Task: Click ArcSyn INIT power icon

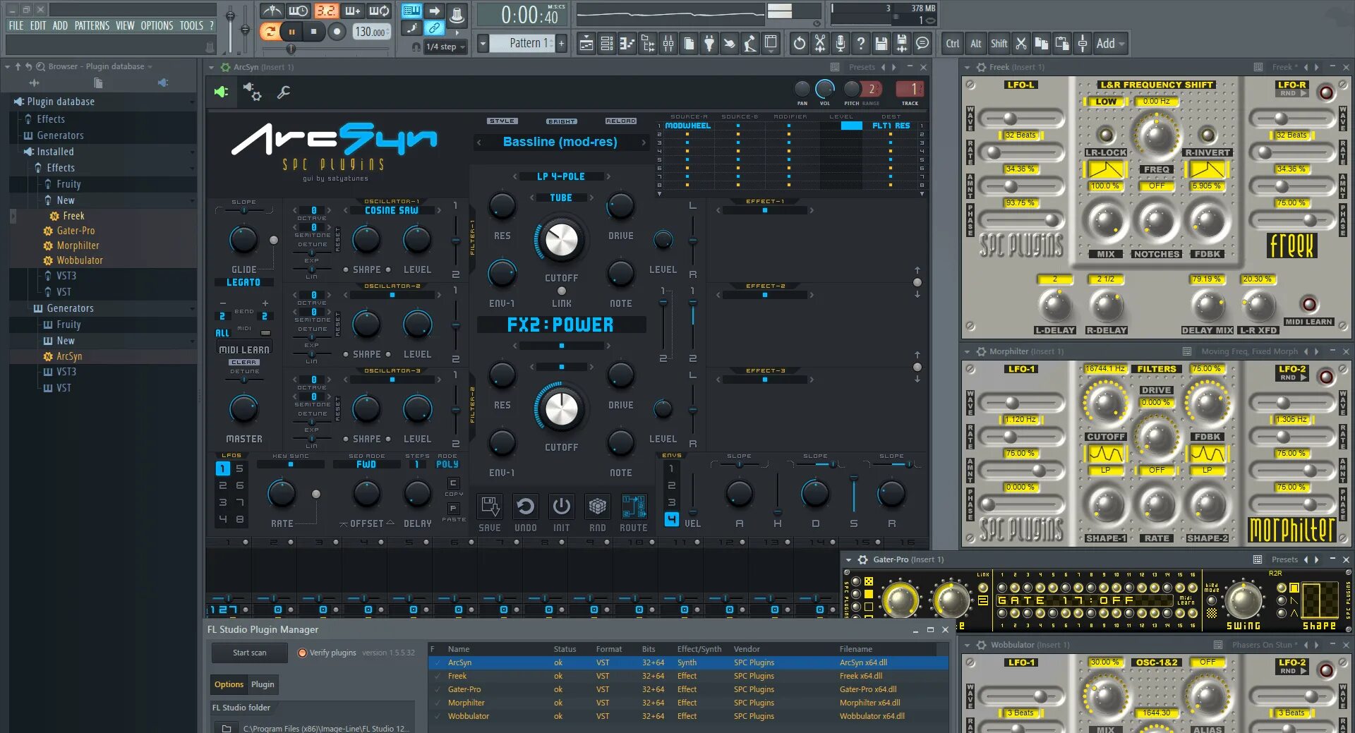Action: click(x=562, y=507)
